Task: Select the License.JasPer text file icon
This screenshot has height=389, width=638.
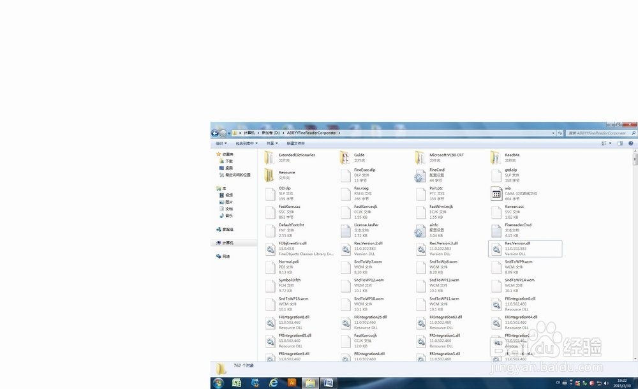Action: (345, 231)
